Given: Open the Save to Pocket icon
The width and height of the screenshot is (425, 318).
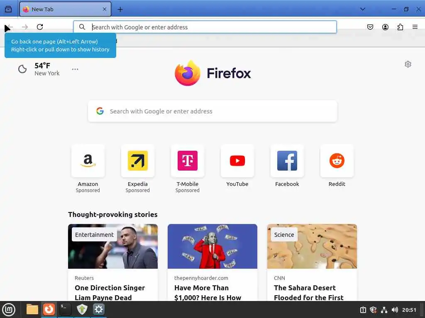Looking at the screenshot, I should (x=370, y=27).
